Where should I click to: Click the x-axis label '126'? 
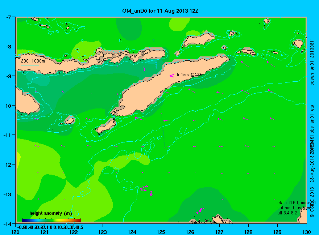pos(190,232)
